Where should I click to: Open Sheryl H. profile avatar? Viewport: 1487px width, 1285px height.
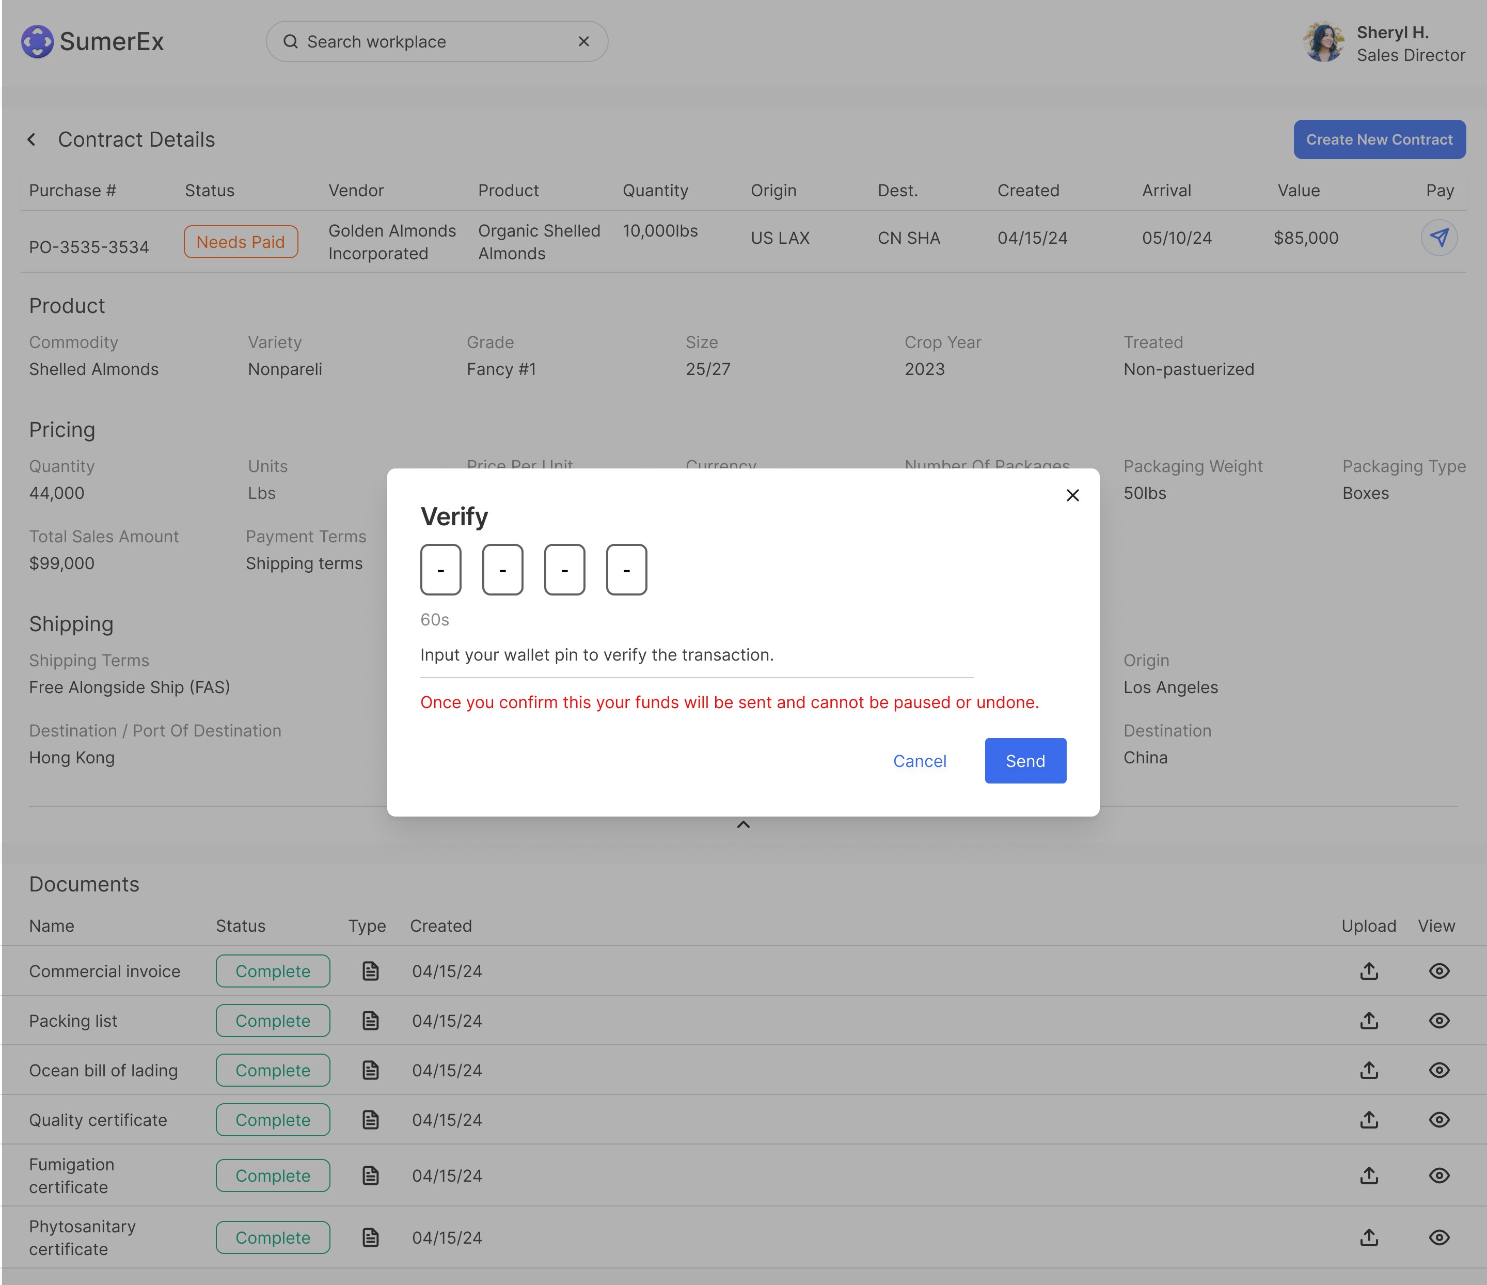click(1323, 42)
